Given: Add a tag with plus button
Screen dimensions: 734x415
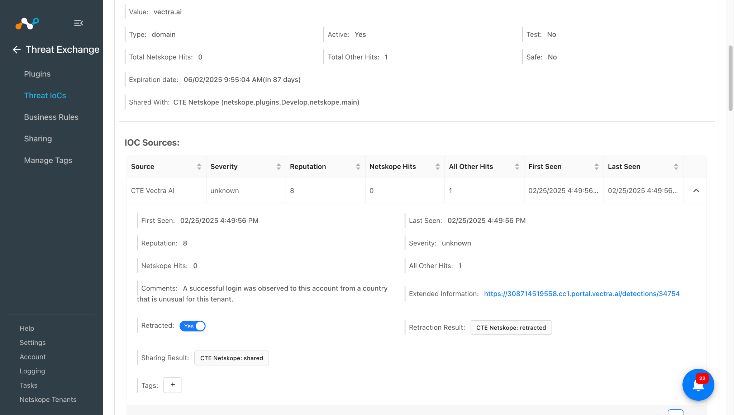Looking at the screenshot, I should [173, 385].
